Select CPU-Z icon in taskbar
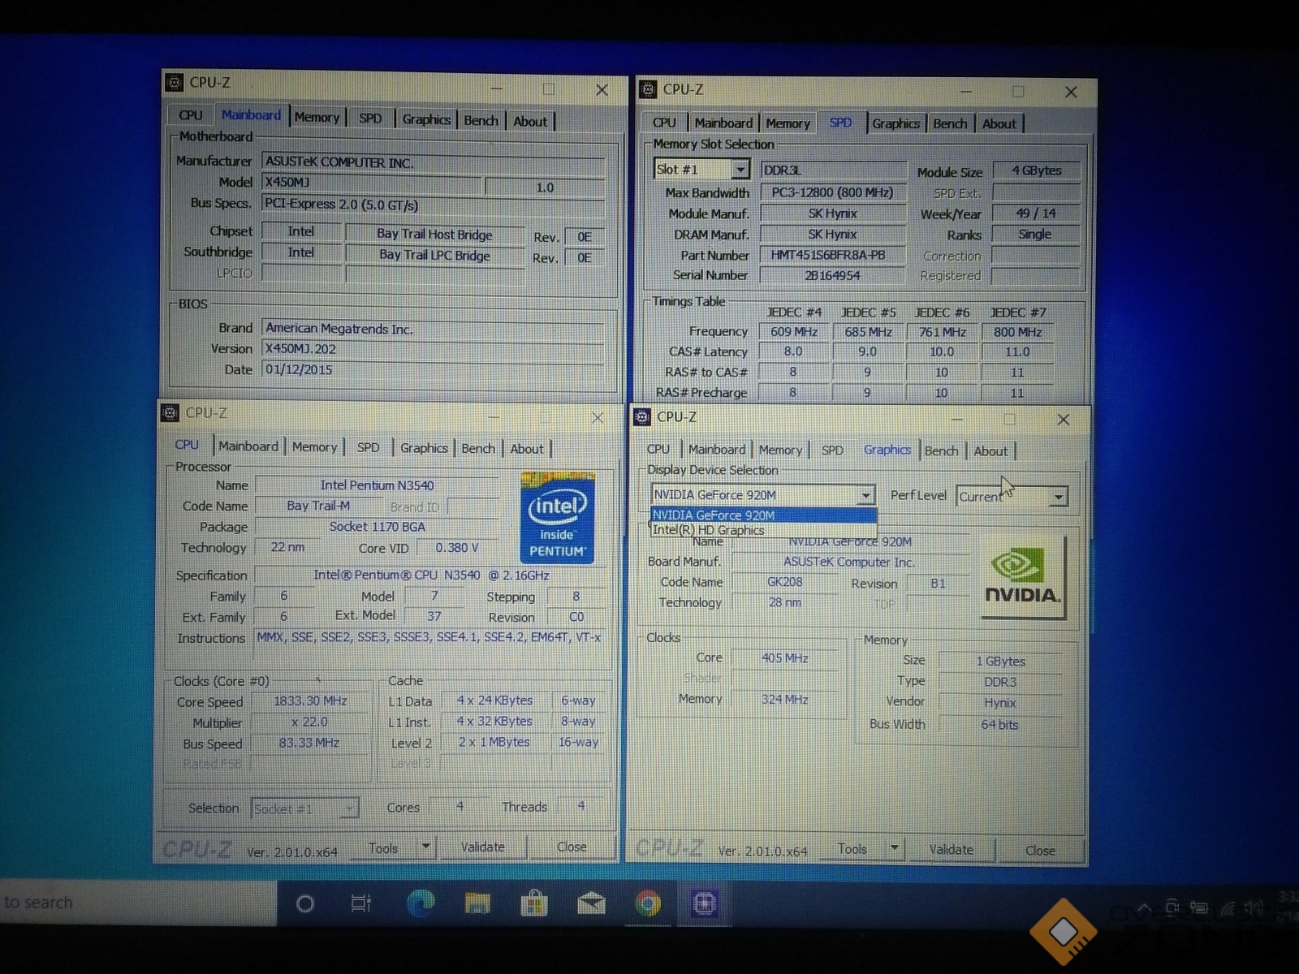This screenshot has width=1299, height=974. (x=704, y=903)
